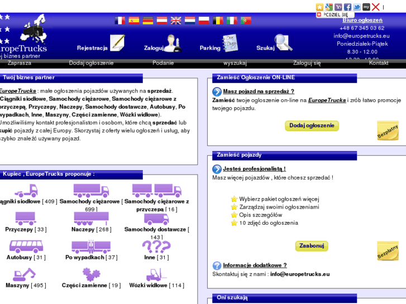The image size is (406, 304).
Task: Choose the Polish flag icon
Action: pyautogui.click(x=204, y=21)
